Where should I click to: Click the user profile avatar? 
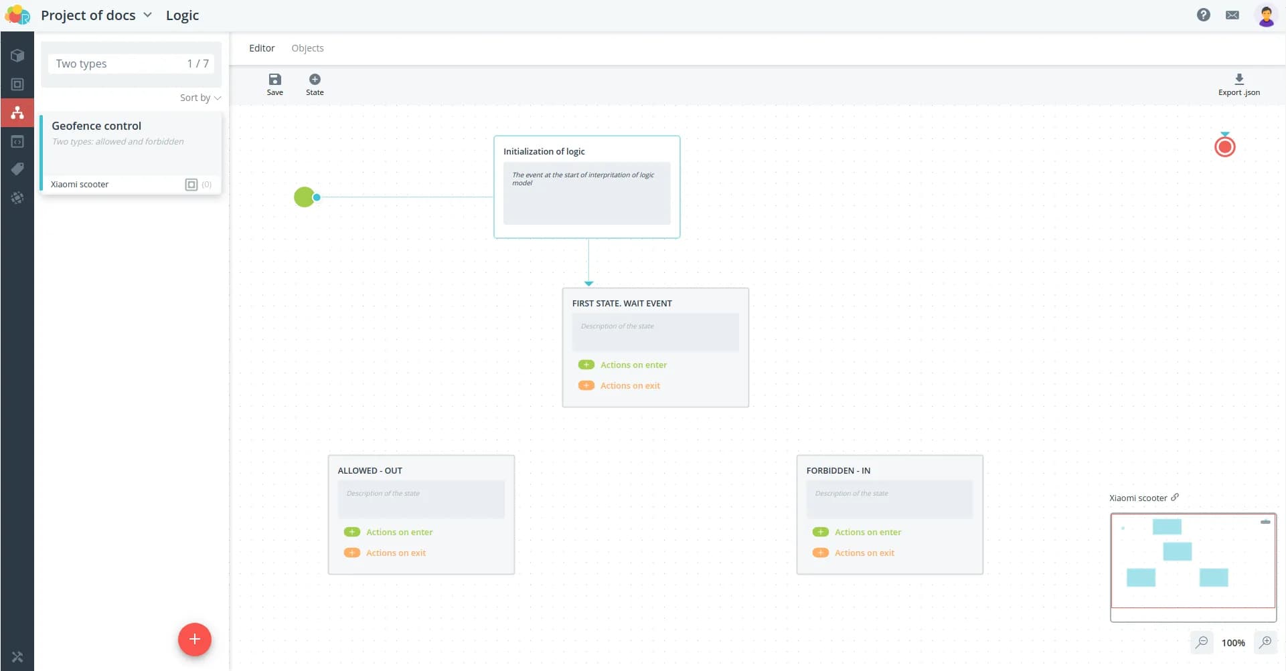pyautogui.click(x=1265, y=15)
